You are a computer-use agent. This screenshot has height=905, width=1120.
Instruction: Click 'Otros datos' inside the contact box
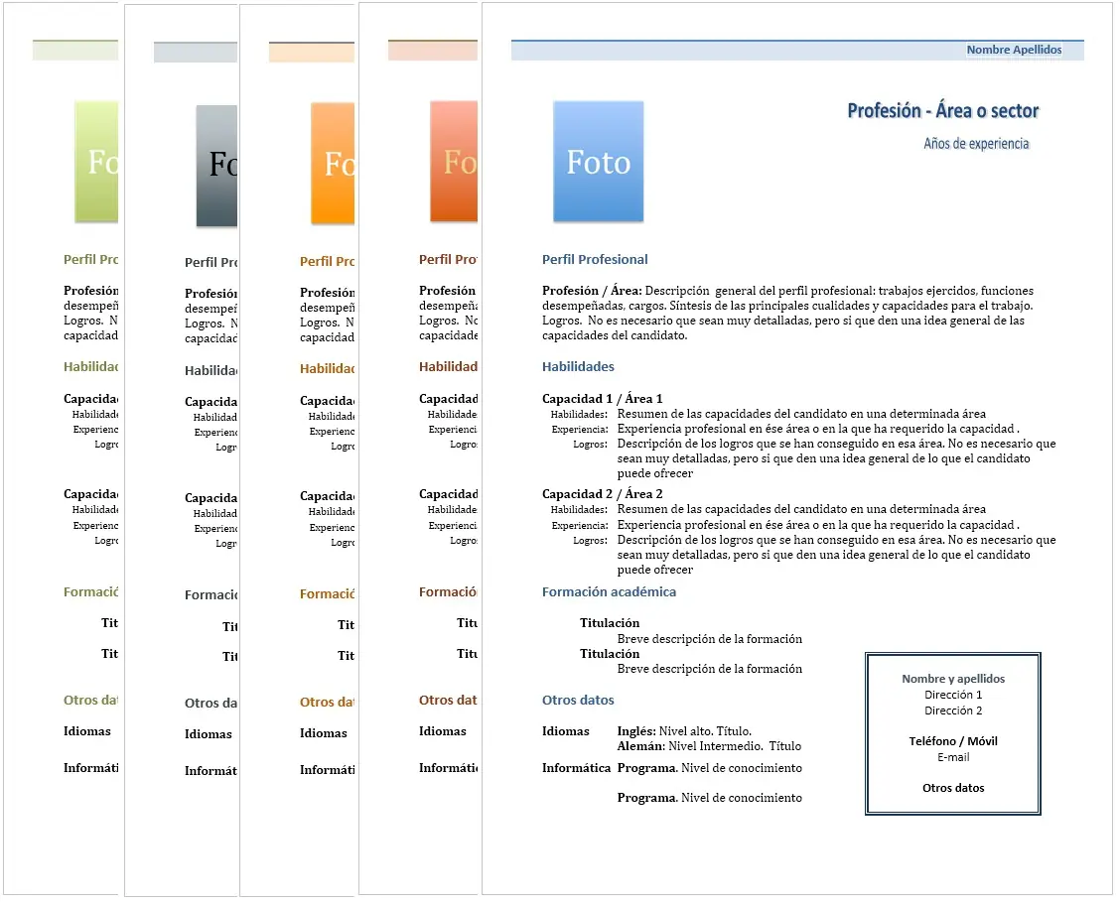tap(953, 788)
